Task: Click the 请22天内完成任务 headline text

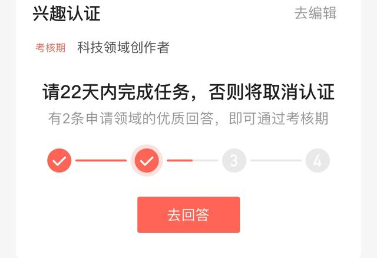Action: tap(115, 92)
